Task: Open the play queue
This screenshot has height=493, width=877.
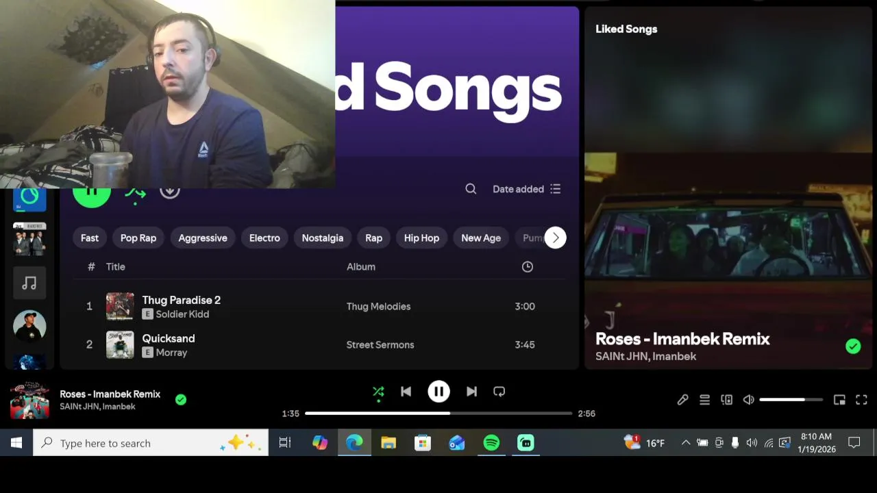Action: pyautogui.click(x=704, y=400)
